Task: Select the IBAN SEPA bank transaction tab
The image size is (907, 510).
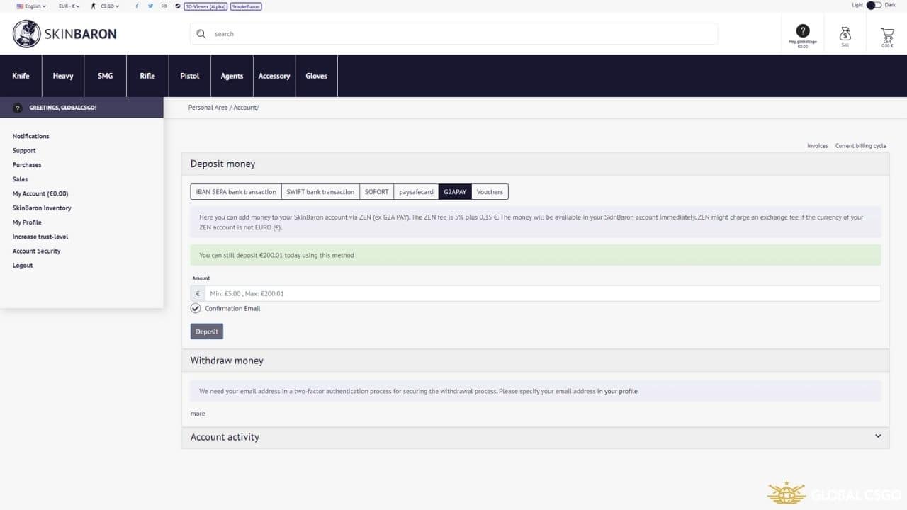Action: tap(236, 192)
